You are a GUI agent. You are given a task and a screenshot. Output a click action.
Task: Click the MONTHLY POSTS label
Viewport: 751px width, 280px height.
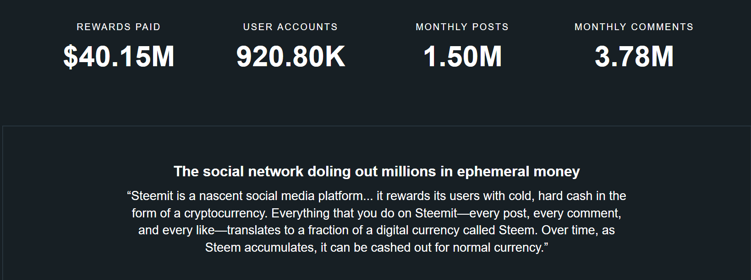click(x=462, y=27)
